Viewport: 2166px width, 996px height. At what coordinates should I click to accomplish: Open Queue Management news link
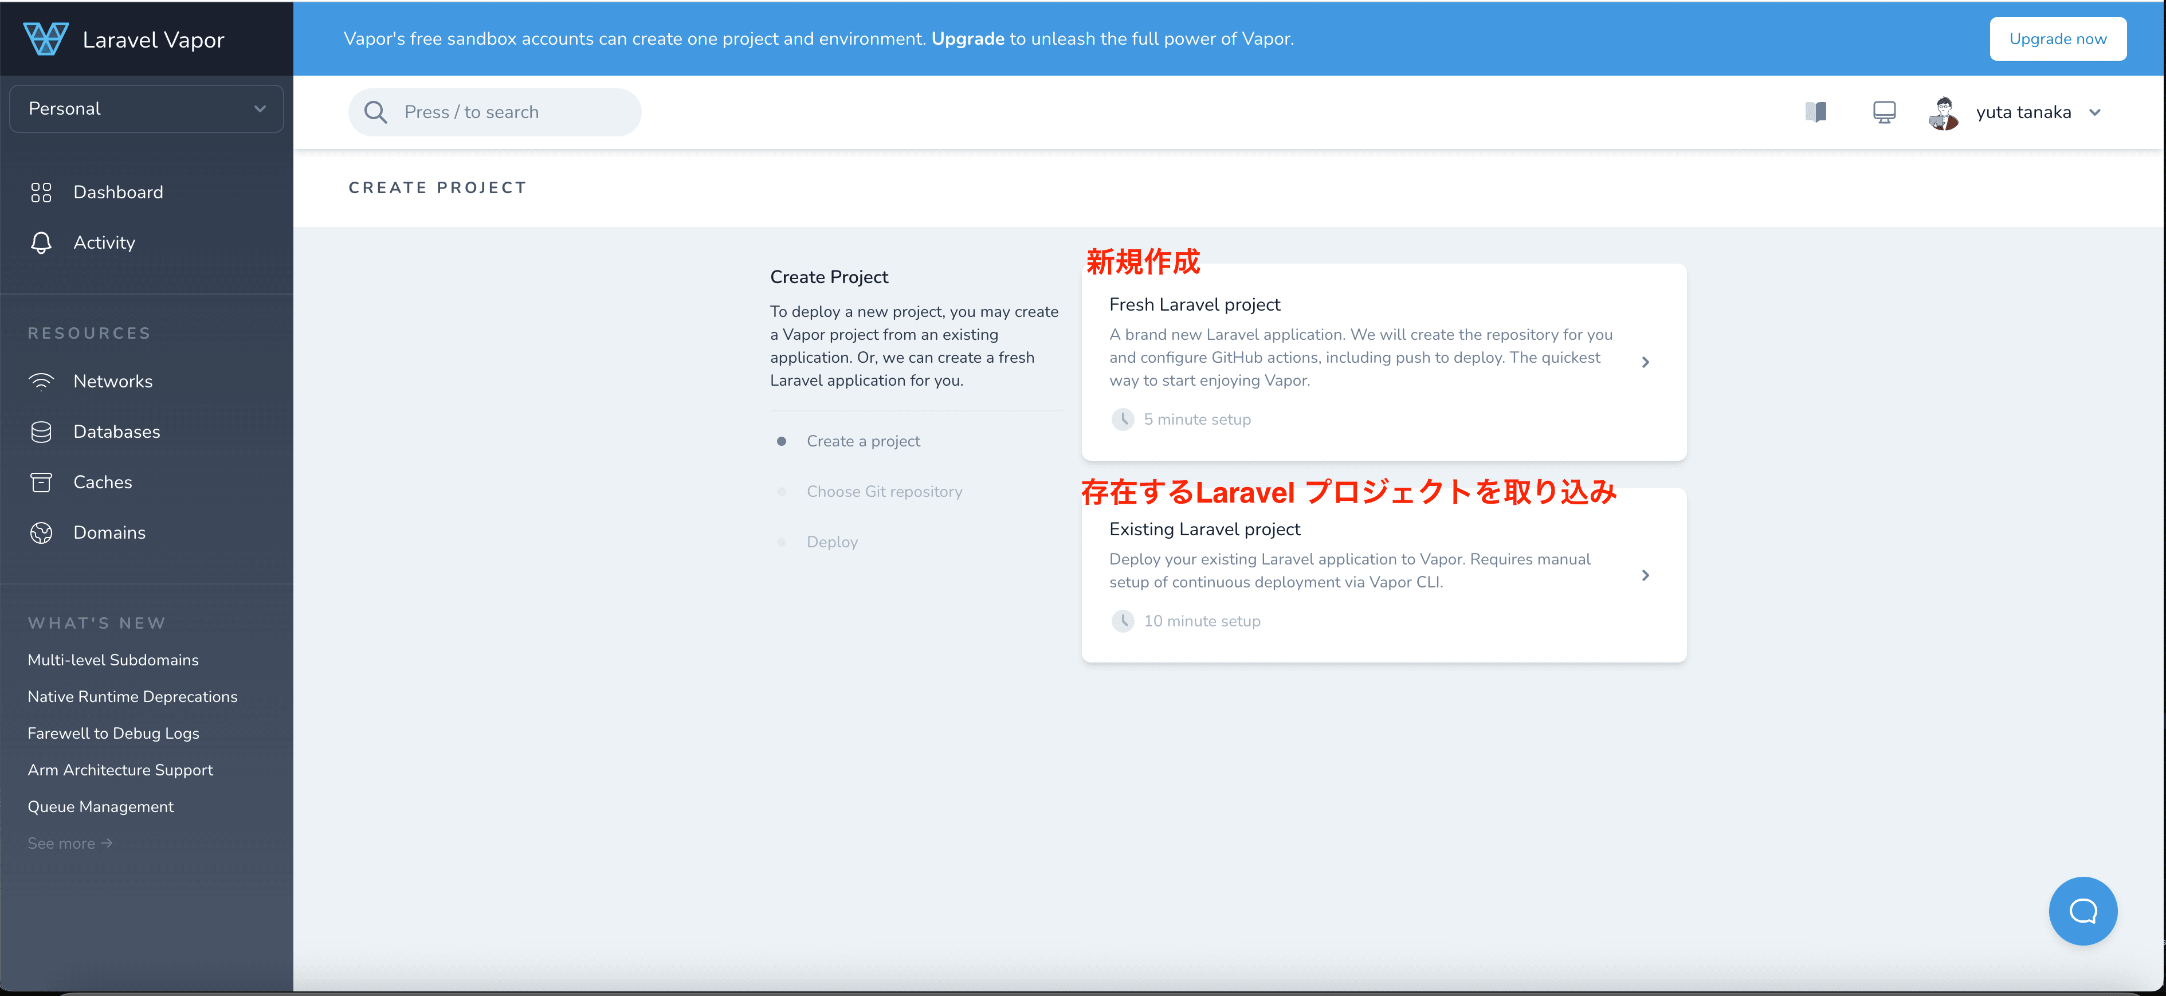click(101, 807)
